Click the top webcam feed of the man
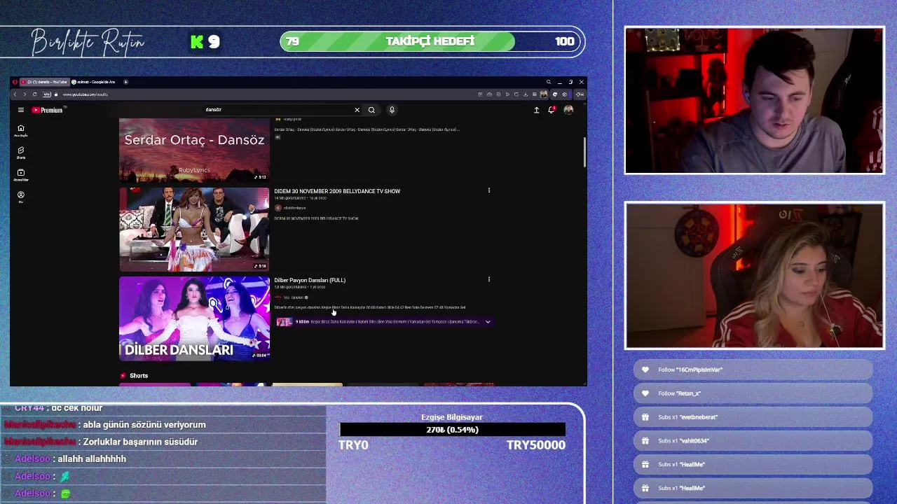 [x=754, y=100]
